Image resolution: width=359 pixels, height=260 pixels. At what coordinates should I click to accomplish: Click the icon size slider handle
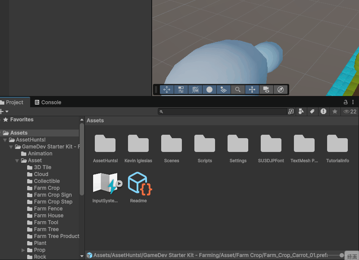(x=342, y=255)
